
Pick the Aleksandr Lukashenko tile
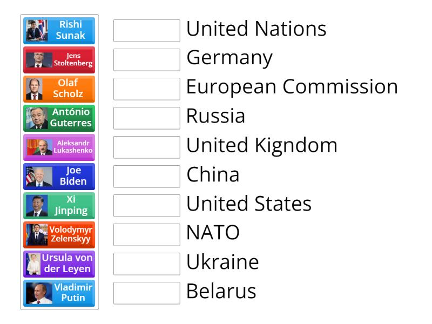tap(59, 147)
